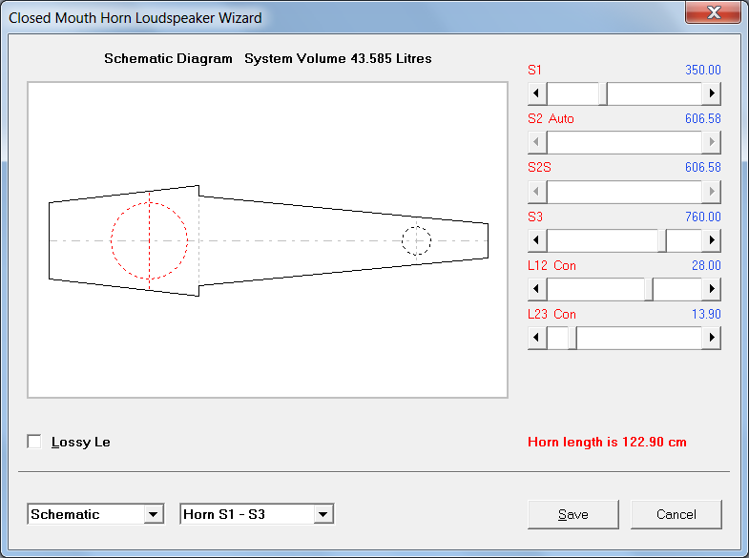Click the L23 value 13.90

click(706, 314)
